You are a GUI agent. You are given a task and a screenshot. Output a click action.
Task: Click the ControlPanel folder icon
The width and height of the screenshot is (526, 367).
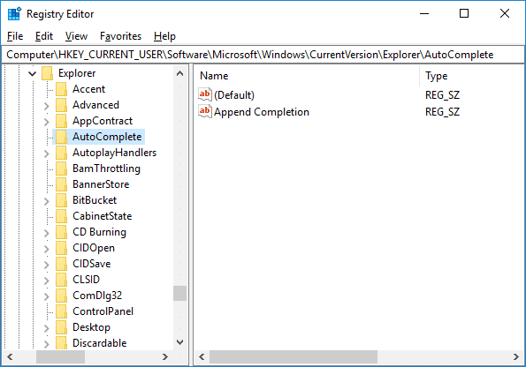(x=61, y=311)
